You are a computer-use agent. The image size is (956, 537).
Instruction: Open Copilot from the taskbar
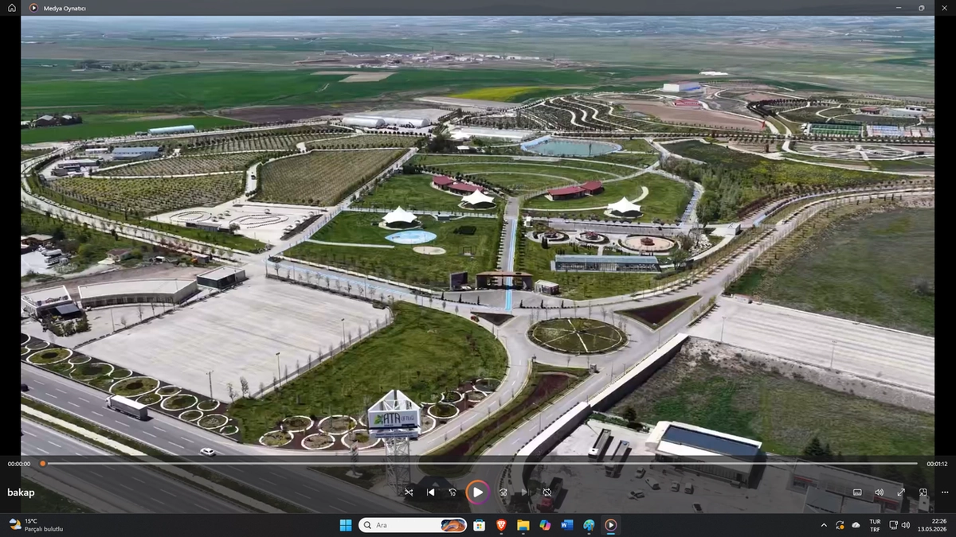545,525
